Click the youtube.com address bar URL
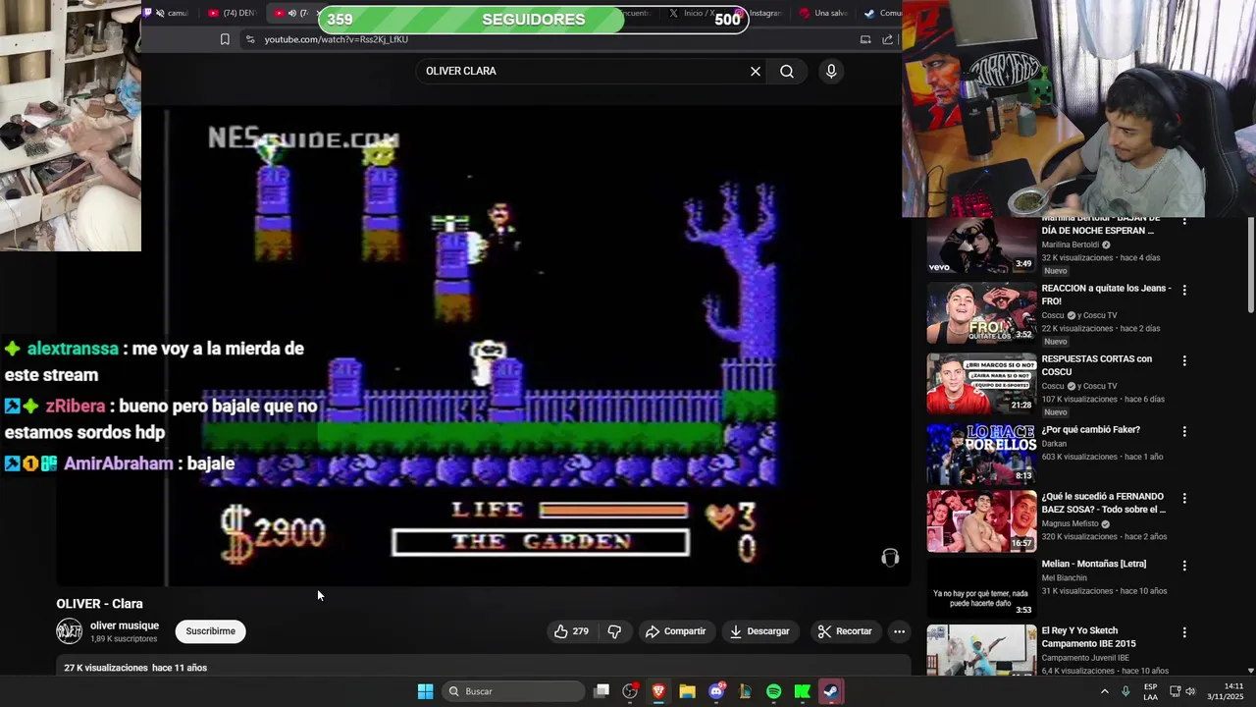1256x707 pixels. pyautogui.click(x=337, y=39)
